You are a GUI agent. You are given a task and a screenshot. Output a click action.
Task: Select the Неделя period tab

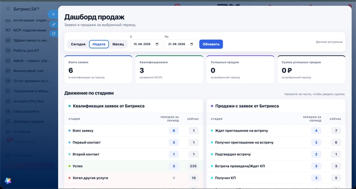coord(99,44)
